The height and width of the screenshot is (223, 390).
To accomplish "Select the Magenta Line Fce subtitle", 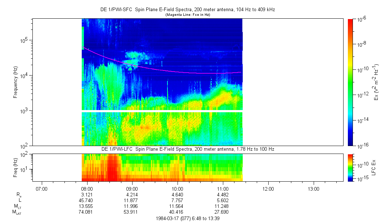I will point(188,15).
